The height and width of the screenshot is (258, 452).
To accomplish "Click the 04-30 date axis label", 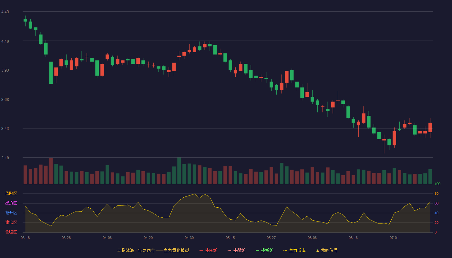I will [x=189, y=238].
